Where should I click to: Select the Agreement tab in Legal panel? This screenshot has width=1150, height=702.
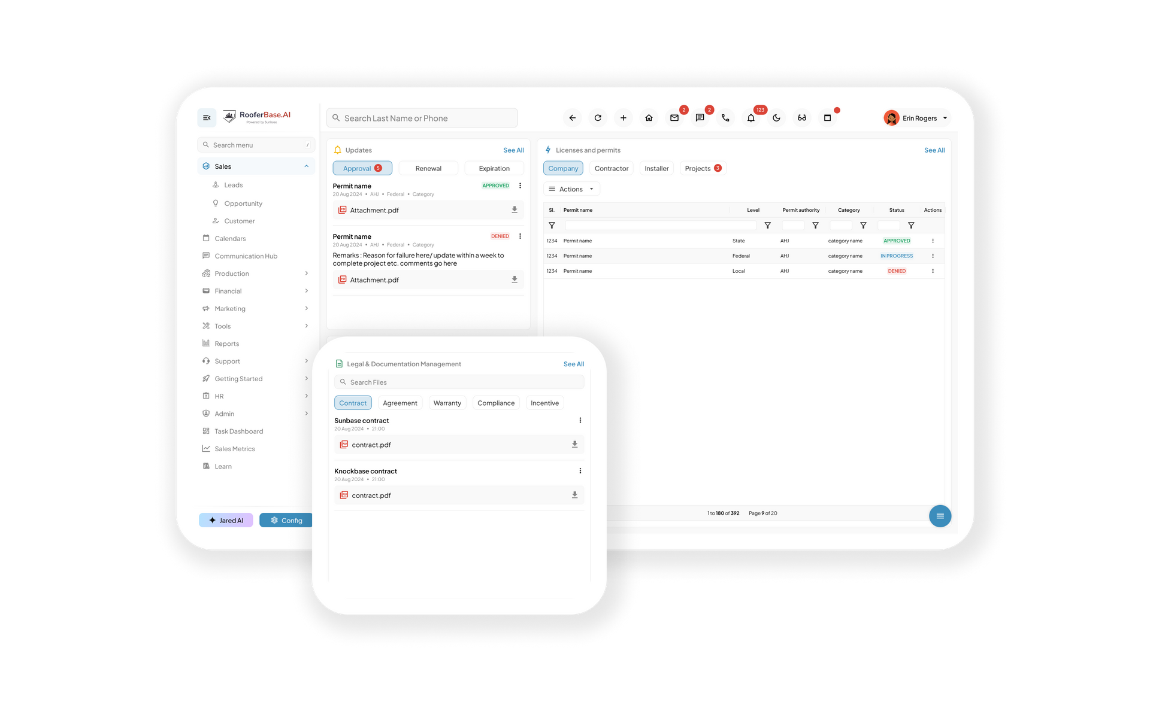400,403
